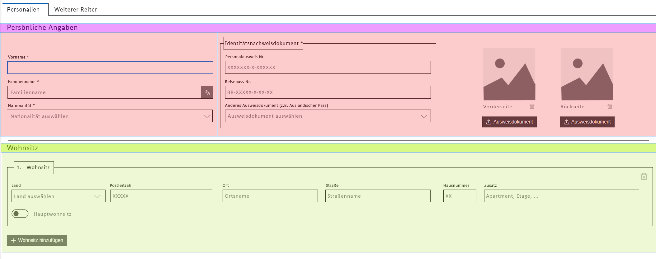Open the Land auswählen dropdown
Screen dimensions: 656x259
[x=59, y=196]
